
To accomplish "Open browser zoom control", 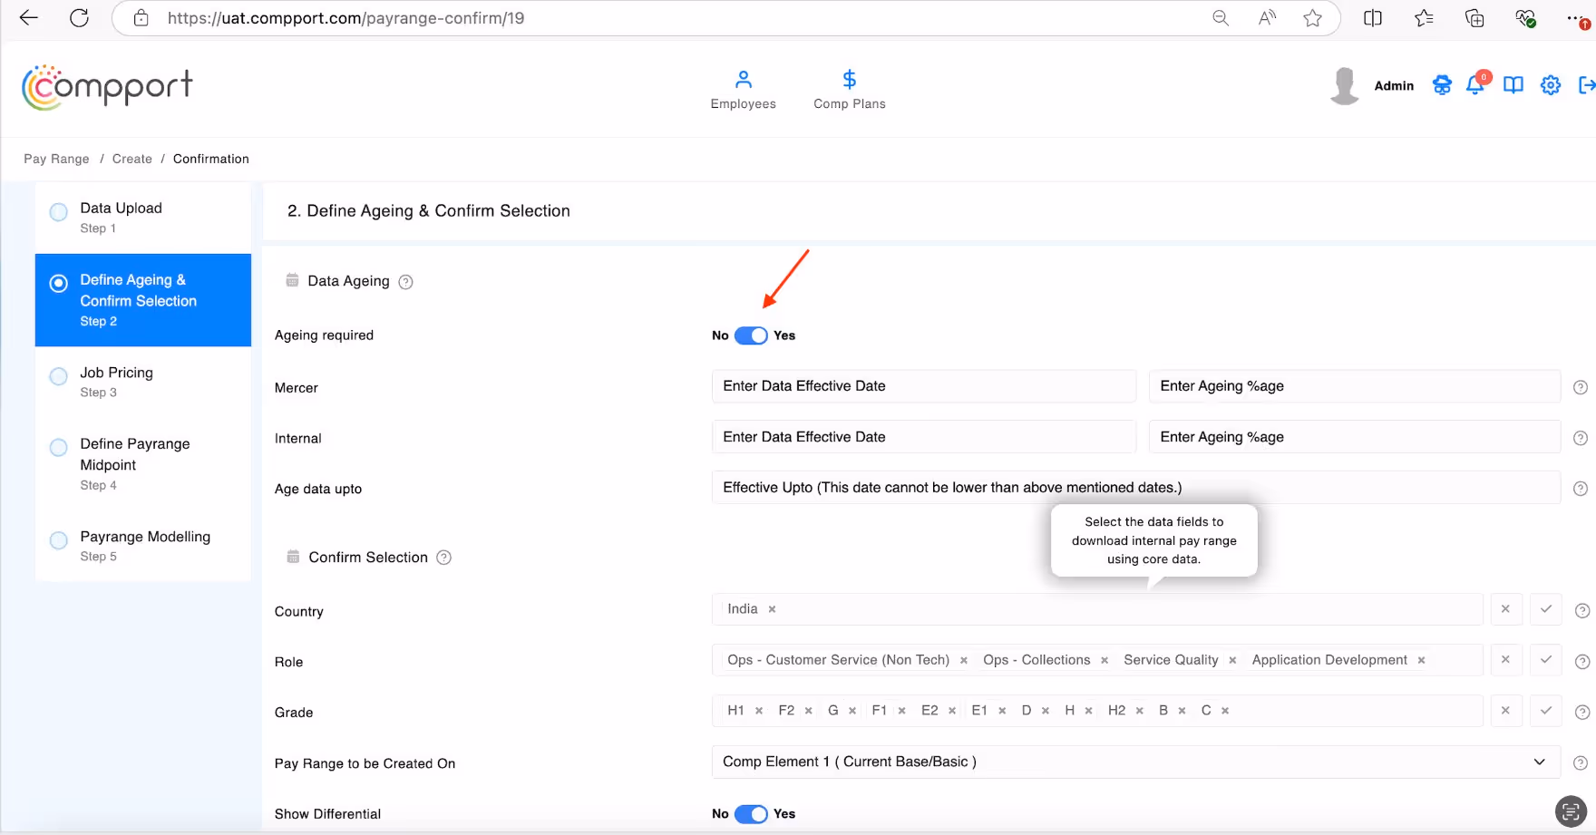I will coord(1221,18).
